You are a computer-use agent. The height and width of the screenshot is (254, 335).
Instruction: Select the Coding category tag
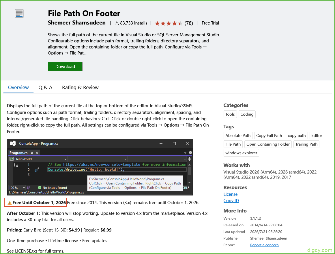coord(247,114)
